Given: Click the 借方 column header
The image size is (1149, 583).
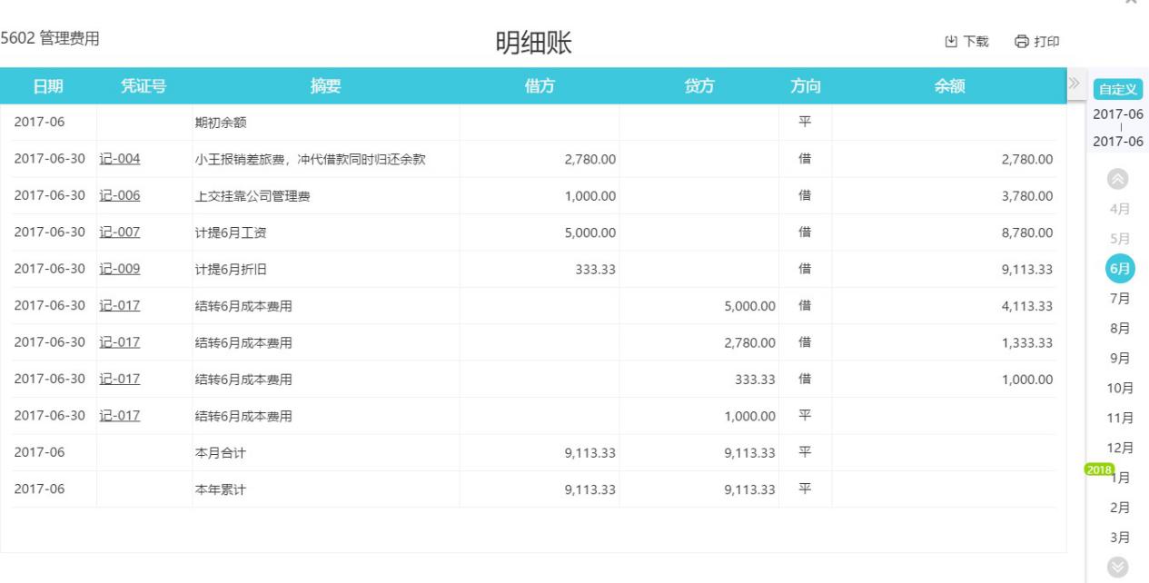Looking at the screenshot, I should click(540, 86).
